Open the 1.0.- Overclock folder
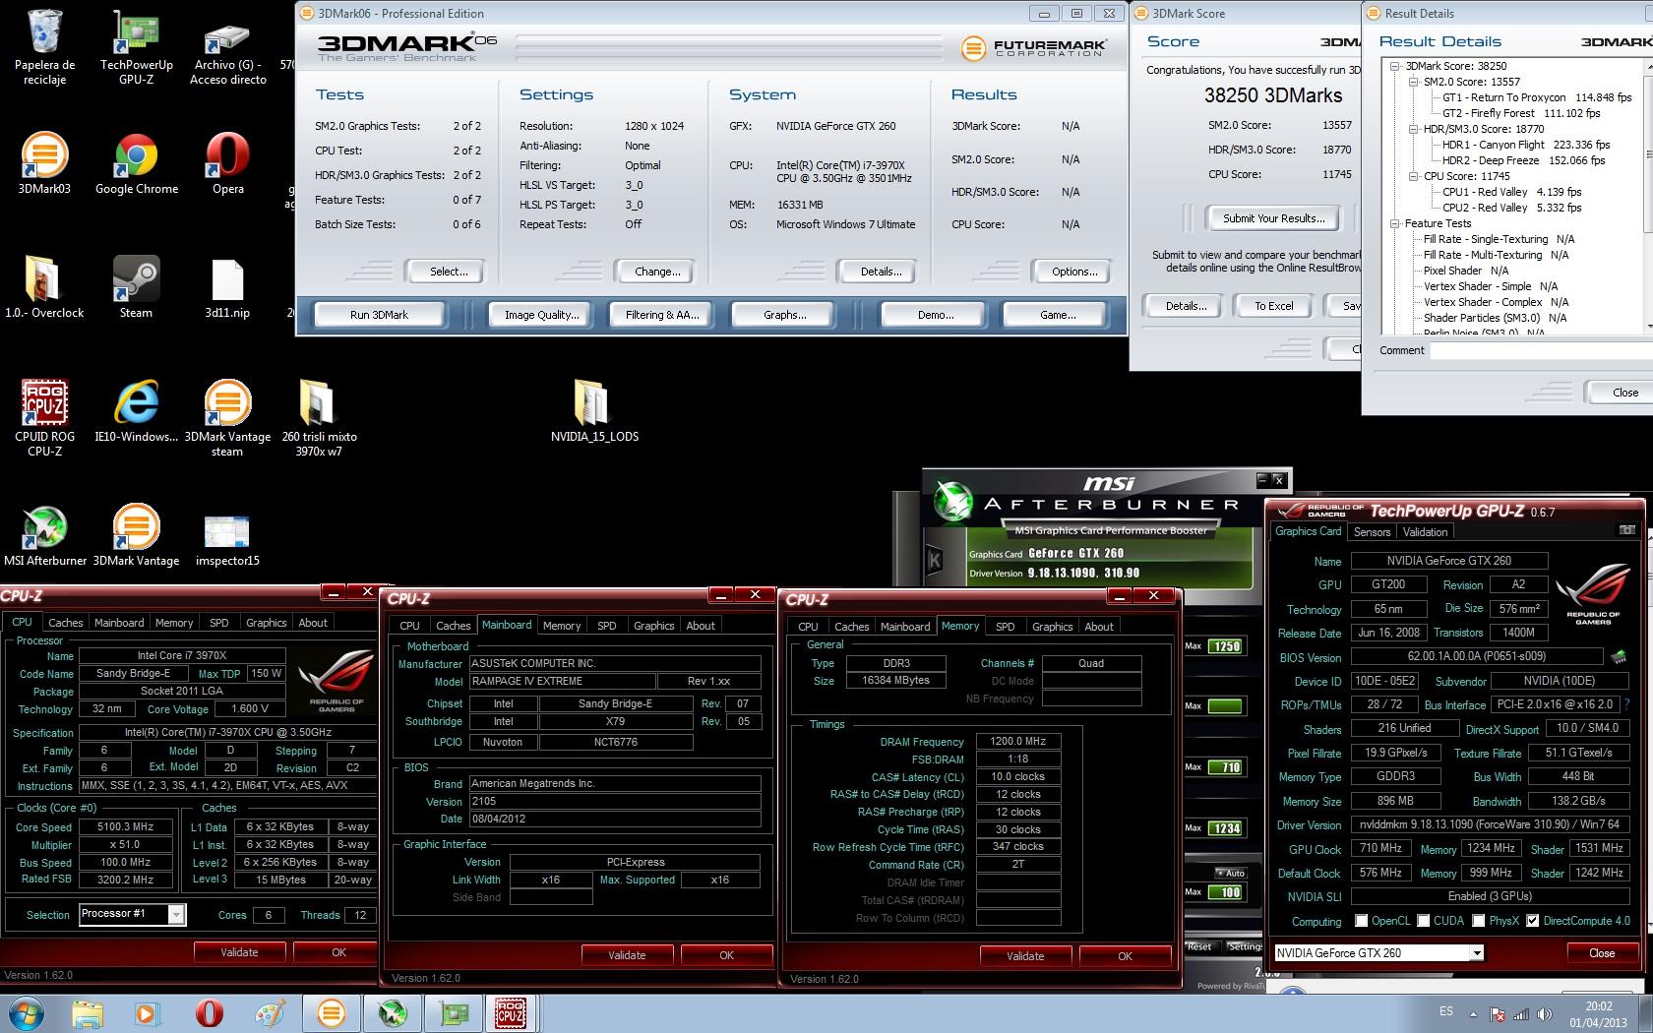This screenshot has height=1033, width=1653. click(44, 287)
